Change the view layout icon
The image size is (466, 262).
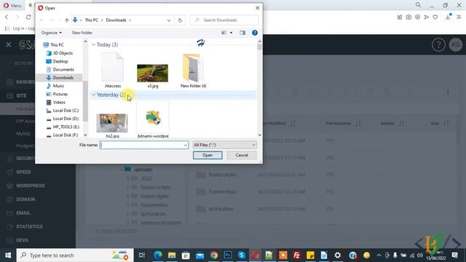coord(224,33)
